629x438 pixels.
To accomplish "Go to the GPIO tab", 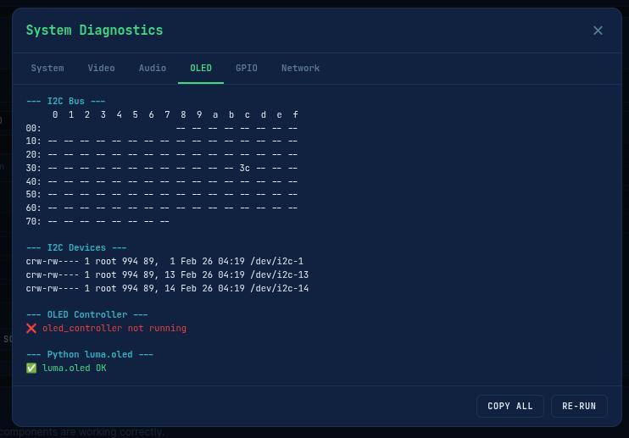I will pos(247,68).
